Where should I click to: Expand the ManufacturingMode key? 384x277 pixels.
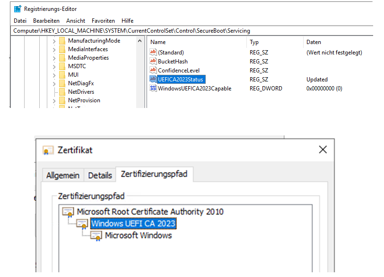click(54, 41)
